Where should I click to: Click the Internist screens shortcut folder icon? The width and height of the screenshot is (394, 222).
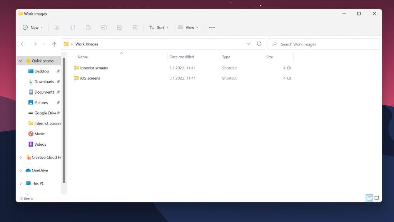tap(77, 68)
